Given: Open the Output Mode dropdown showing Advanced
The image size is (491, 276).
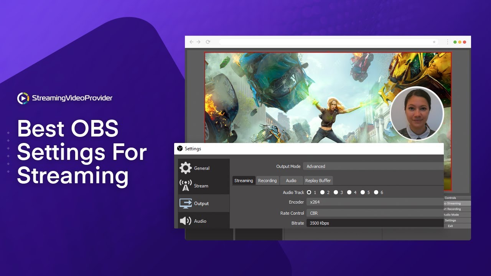Looking at the screenshot, I should click(373, 166).
